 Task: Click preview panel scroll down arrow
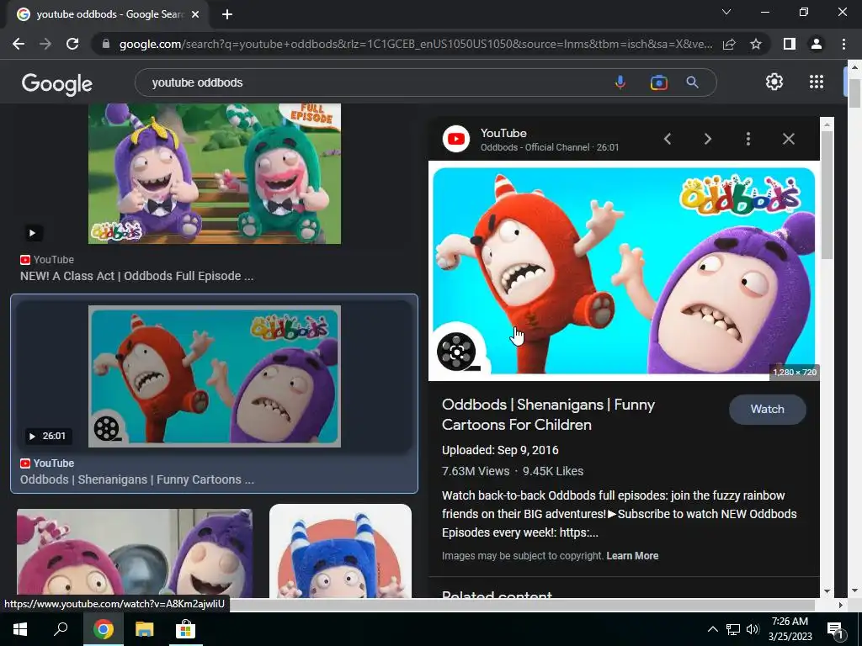coord(827,591)
